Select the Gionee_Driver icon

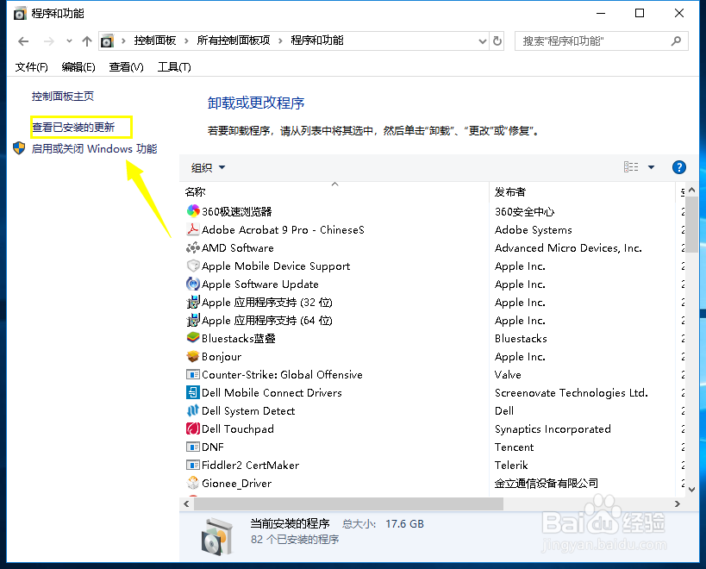point(193,483)
